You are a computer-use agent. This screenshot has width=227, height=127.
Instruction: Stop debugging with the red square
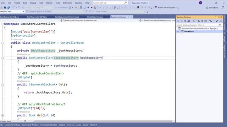tap(92, 7)
